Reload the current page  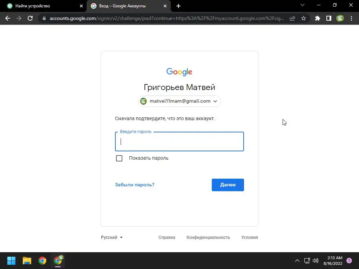(x=30, y=18)
